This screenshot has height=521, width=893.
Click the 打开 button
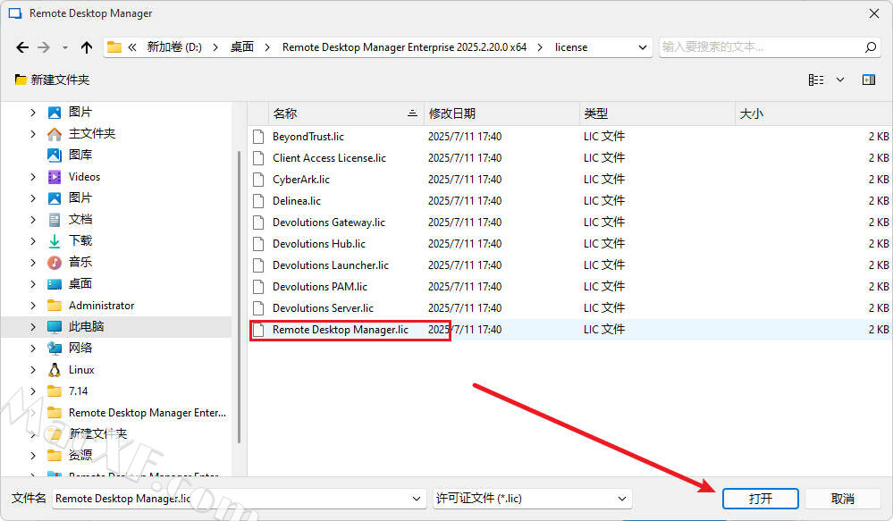coord(761,499)
